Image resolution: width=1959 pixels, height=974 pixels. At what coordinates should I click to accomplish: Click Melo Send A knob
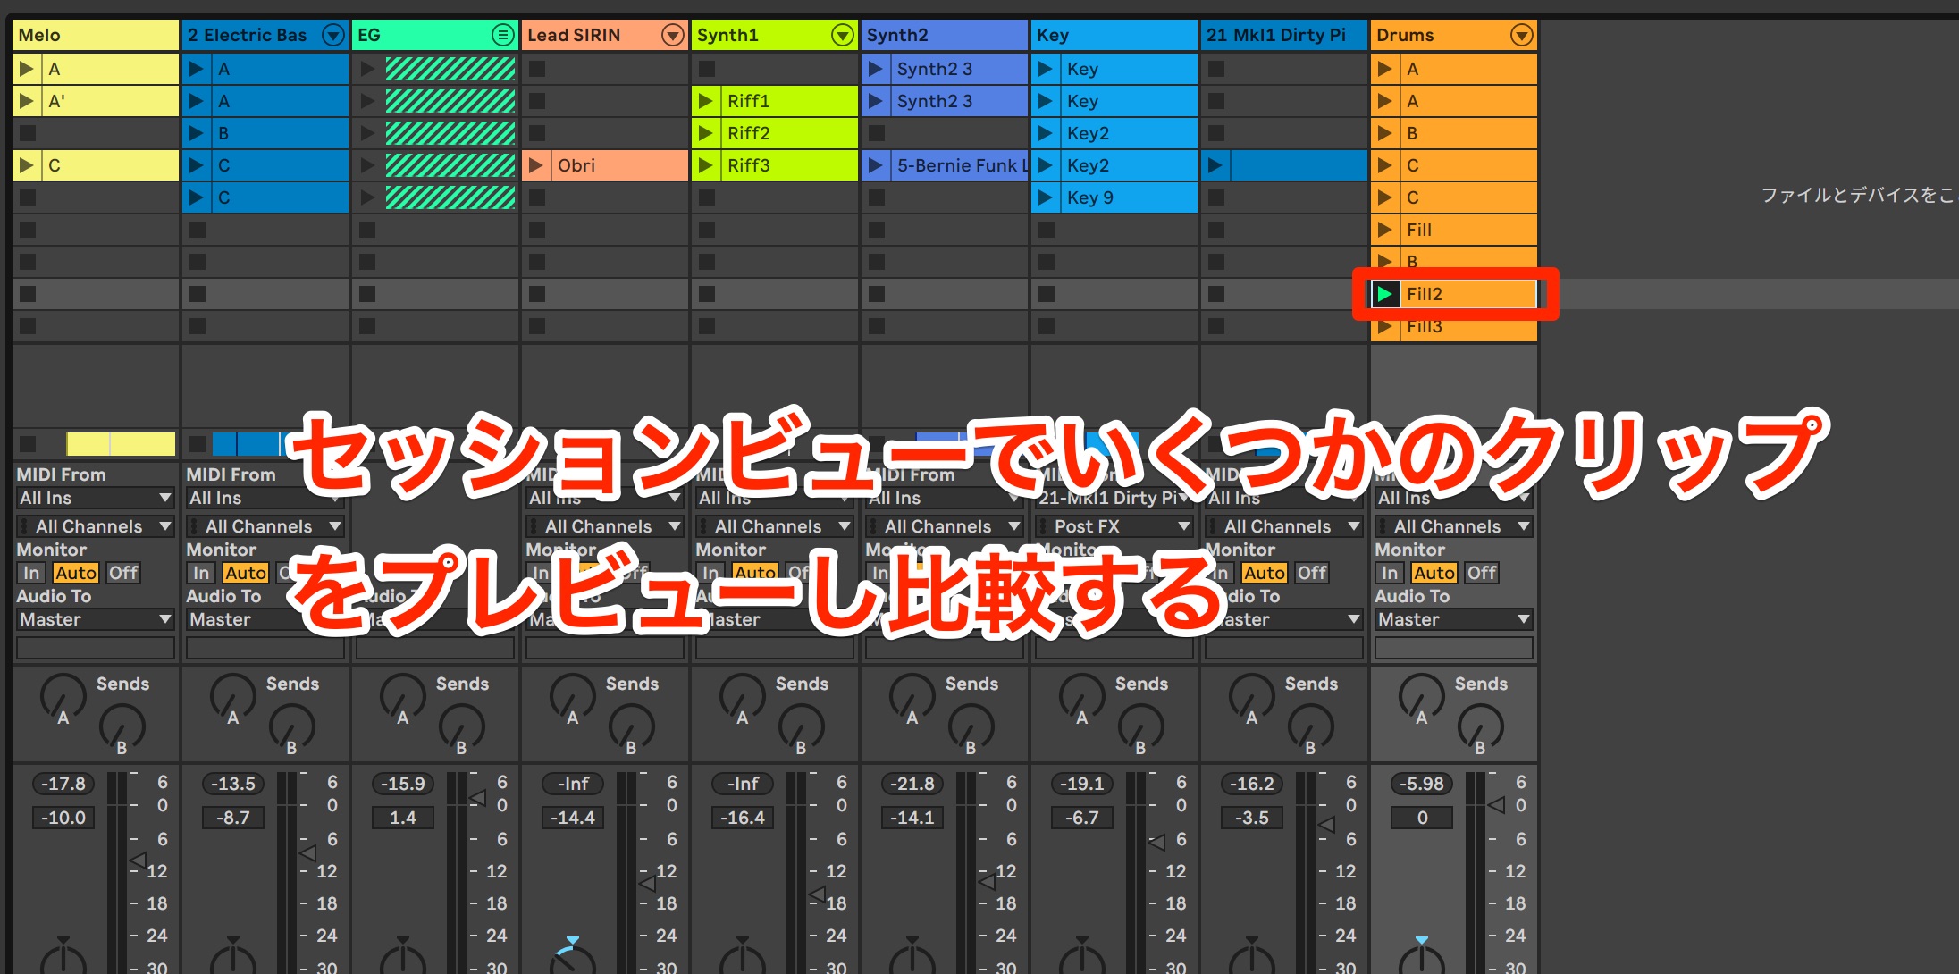[x=63, y=696]
